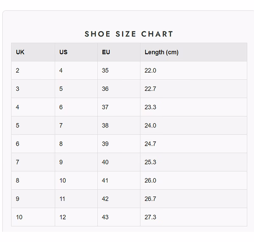Click the 23.3 length value

pyautogui.click(x=150, y=107)
